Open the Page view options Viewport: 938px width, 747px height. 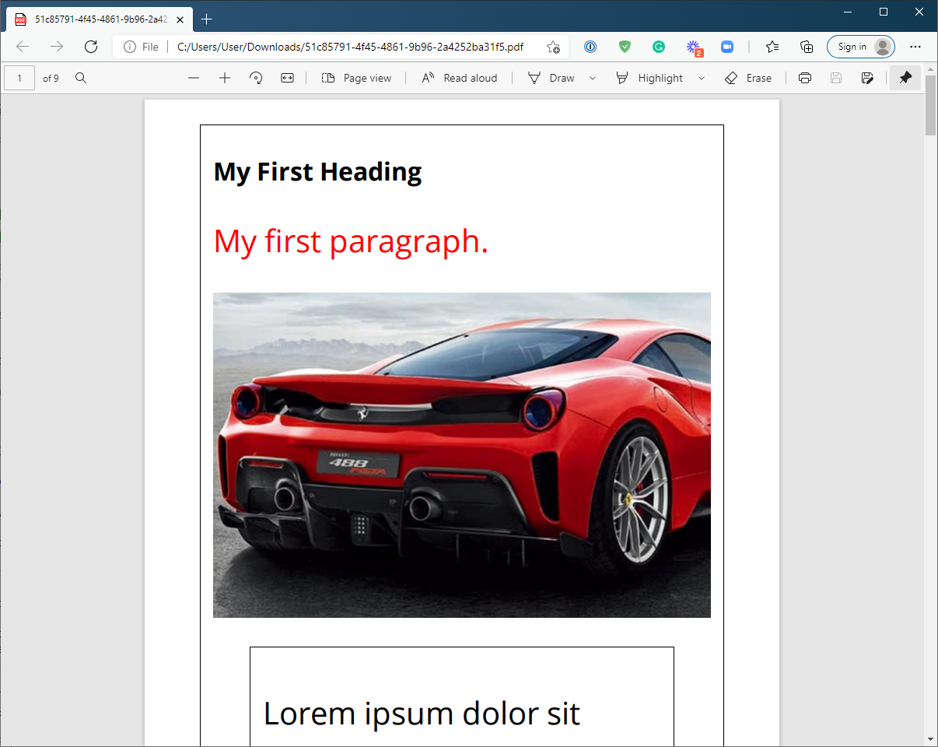[356, 78]
